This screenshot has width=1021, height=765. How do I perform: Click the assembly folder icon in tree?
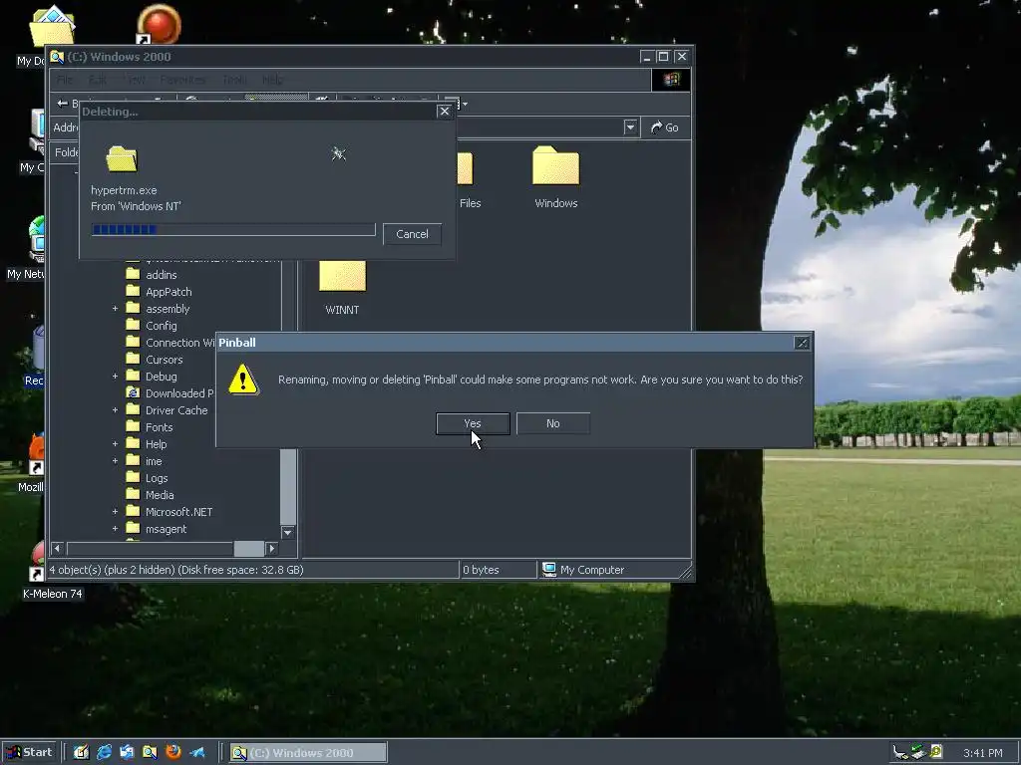[x=133, y=309]
